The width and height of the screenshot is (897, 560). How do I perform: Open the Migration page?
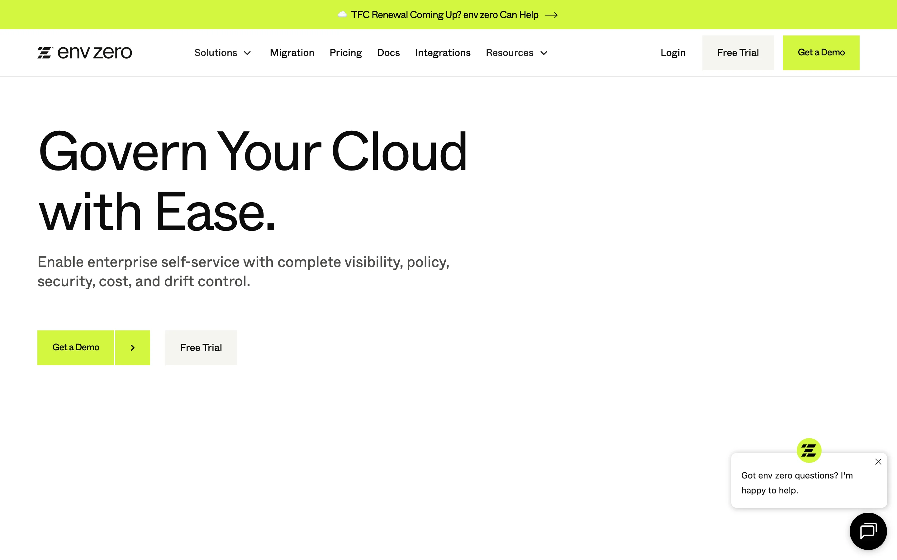[x=292, y=53]
